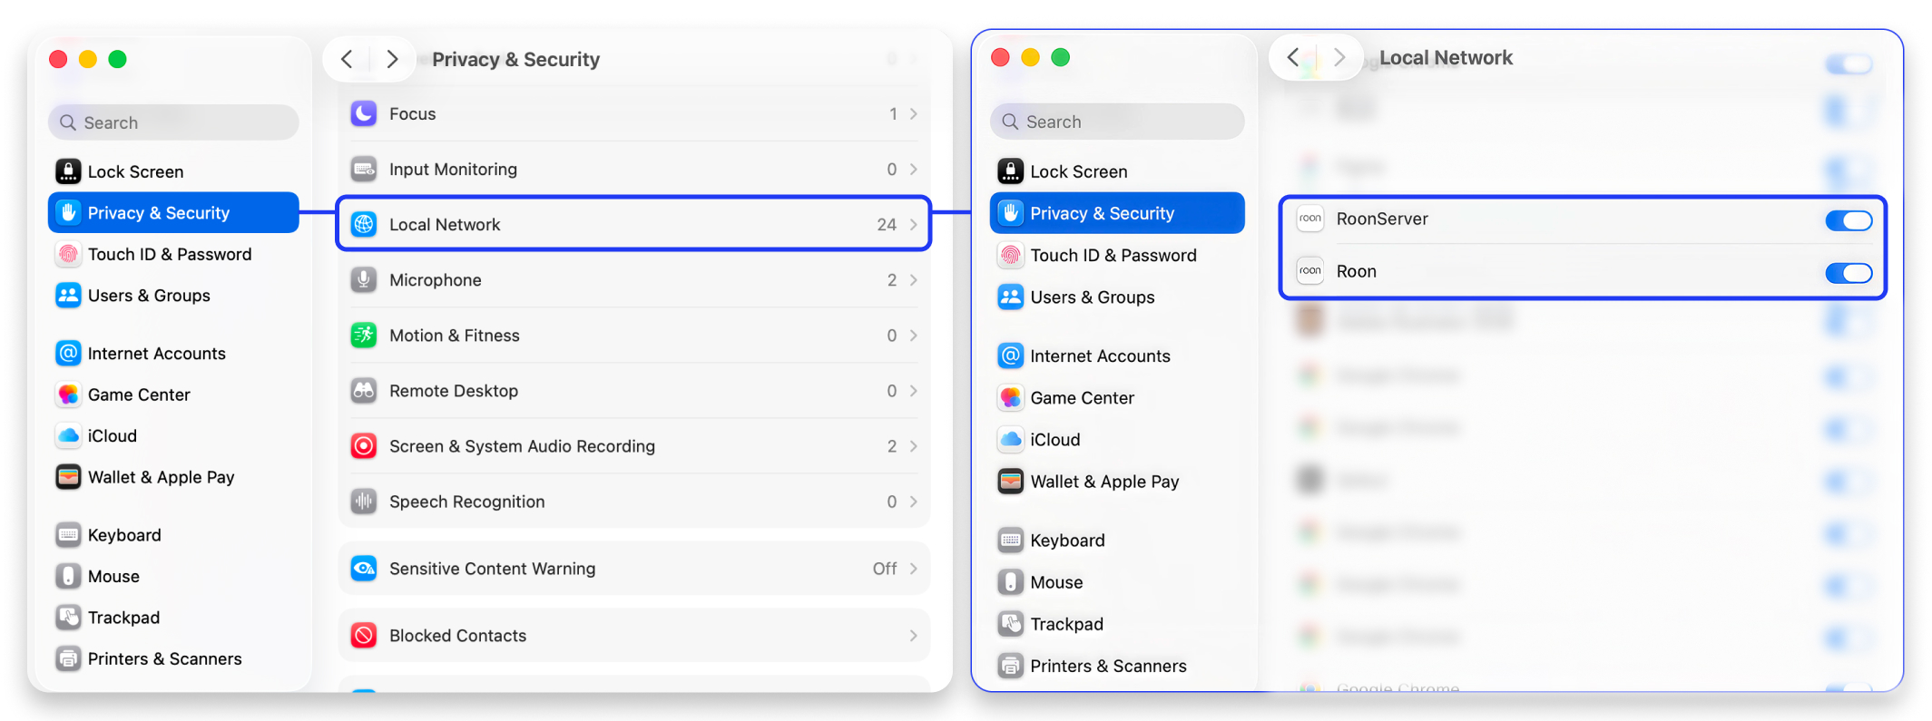The image size is (1932, 721).
Task: Click the Local Network globe icon
Action: click(364, 224)
